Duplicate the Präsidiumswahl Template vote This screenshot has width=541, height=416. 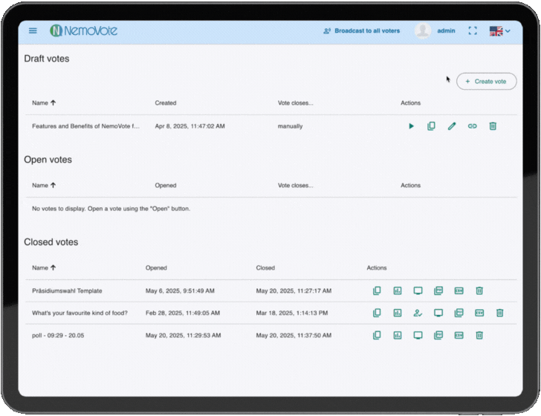point(377,290)
